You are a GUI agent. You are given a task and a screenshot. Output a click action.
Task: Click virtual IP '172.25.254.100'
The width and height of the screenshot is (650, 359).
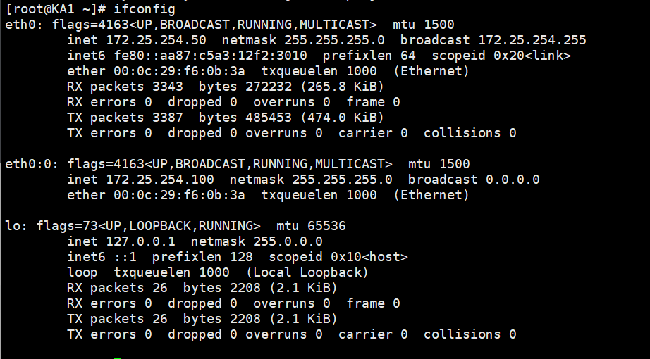point(160,179)
